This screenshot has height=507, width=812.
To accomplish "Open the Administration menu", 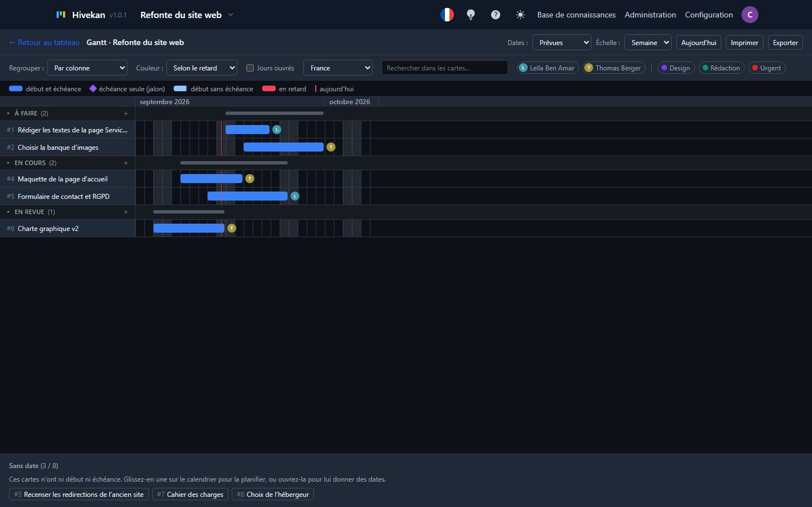I will click(650, 15).
